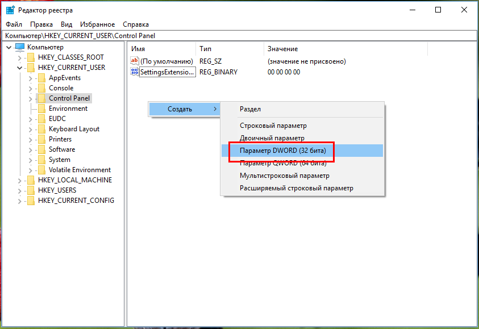The image size is (479, 329).
Task: Choose Строковый параметр menu entry
Action: [273, 126]
